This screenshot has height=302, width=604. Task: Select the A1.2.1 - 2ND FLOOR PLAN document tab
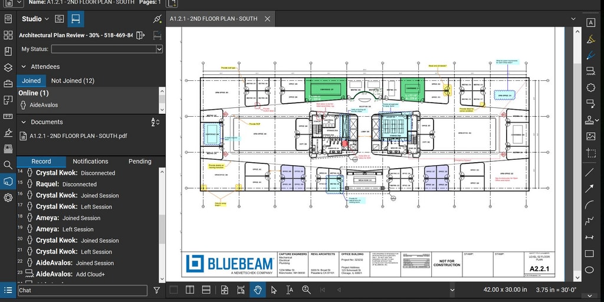coord(221,19)
